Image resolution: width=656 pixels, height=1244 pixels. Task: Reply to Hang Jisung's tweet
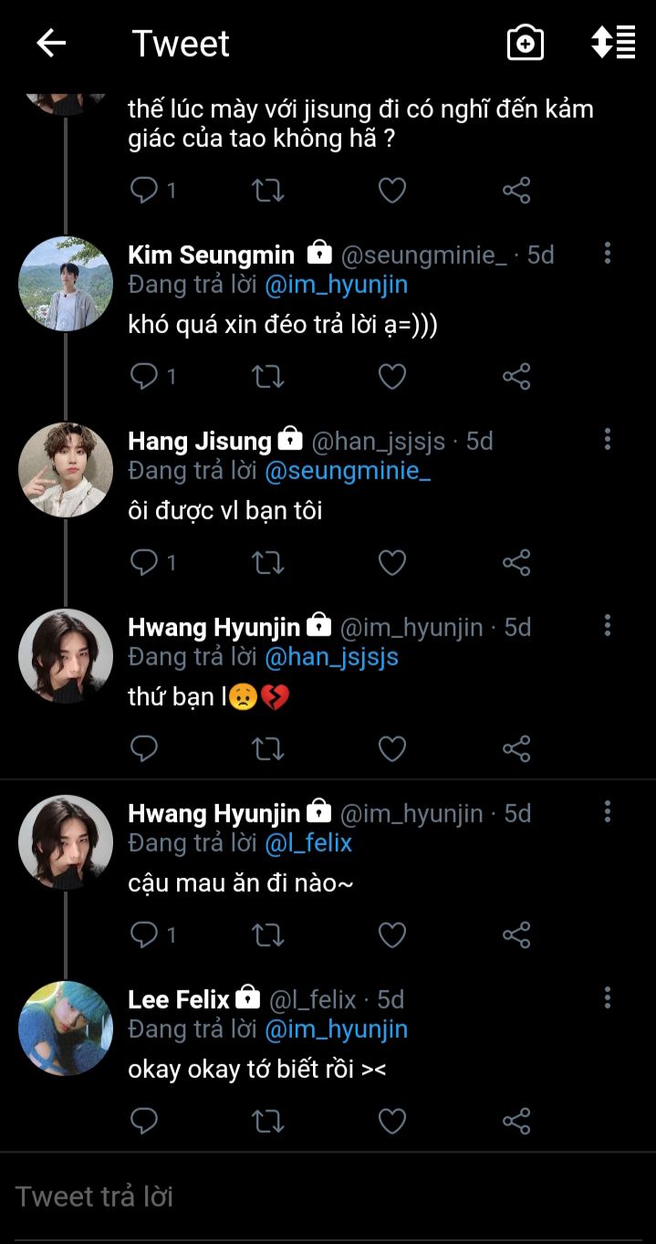145,562
